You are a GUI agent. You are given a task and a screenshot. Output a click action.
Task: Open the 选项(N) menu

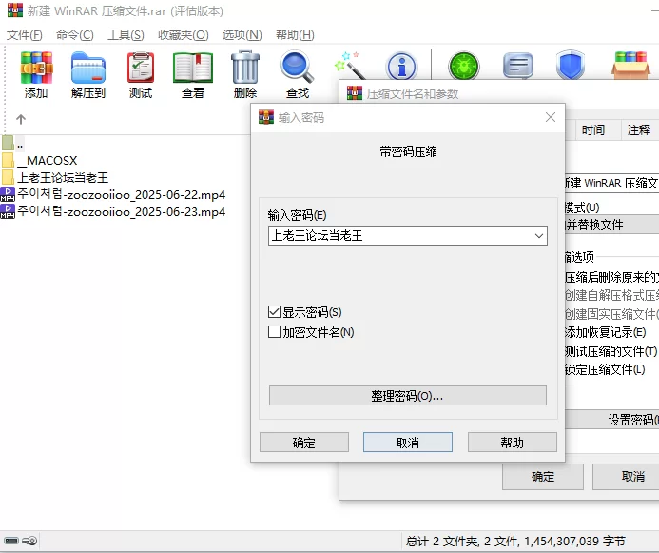(242, 35)
